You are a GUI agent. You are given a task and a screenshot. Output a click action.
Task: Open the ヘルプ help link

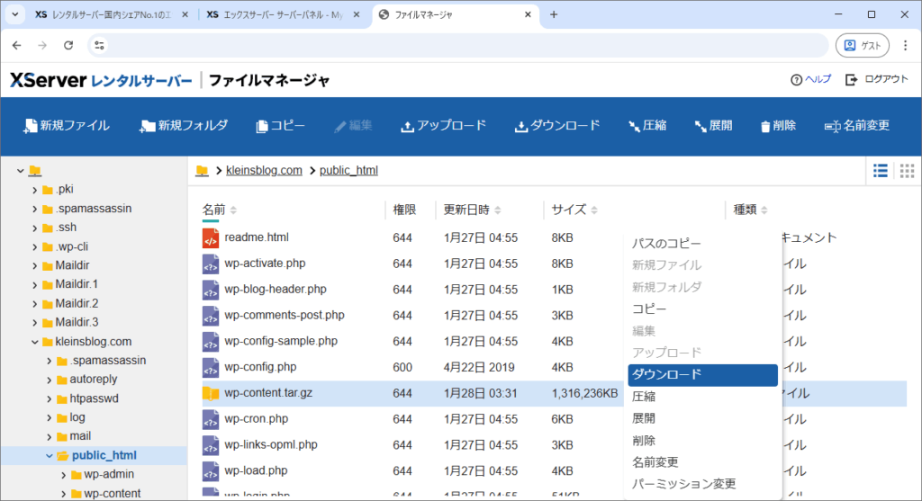pyautogui.click(x=810, y=79)
